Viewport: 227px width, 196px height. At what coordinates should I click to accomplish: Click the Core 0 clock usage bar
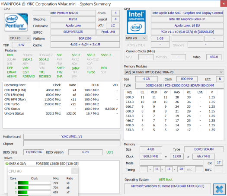coord(34,183)
